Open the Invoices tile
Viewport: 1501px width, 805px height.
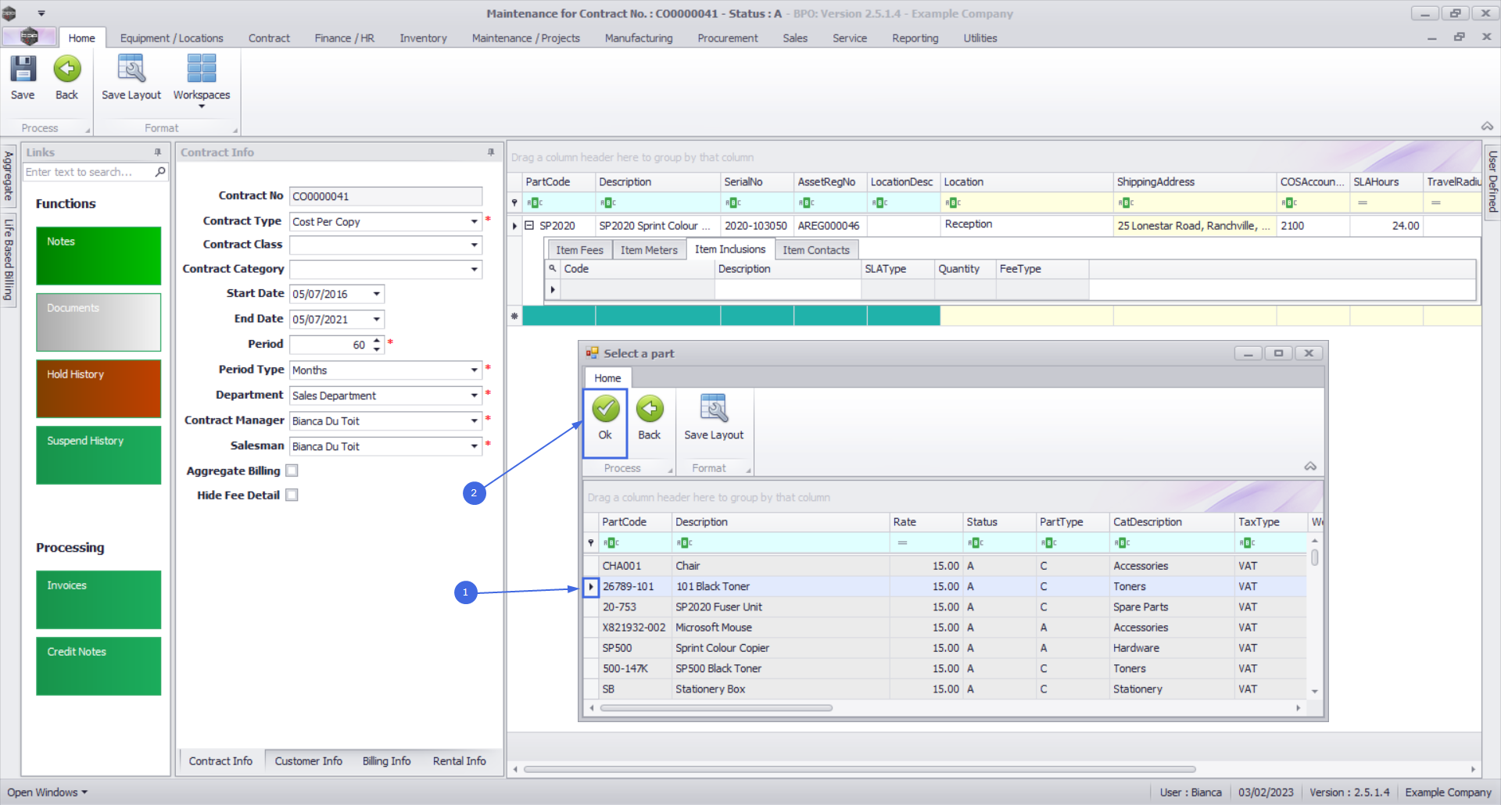point(99,599)
